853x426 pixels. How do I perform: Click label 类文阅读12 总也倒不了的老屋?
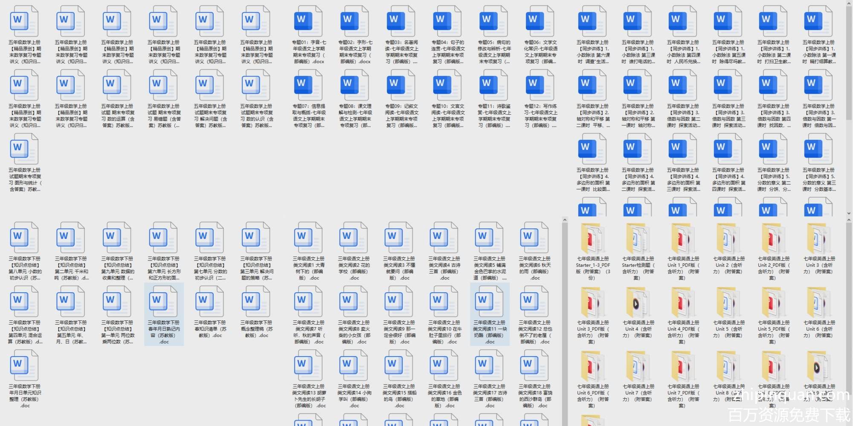click(x=535, y=332)
